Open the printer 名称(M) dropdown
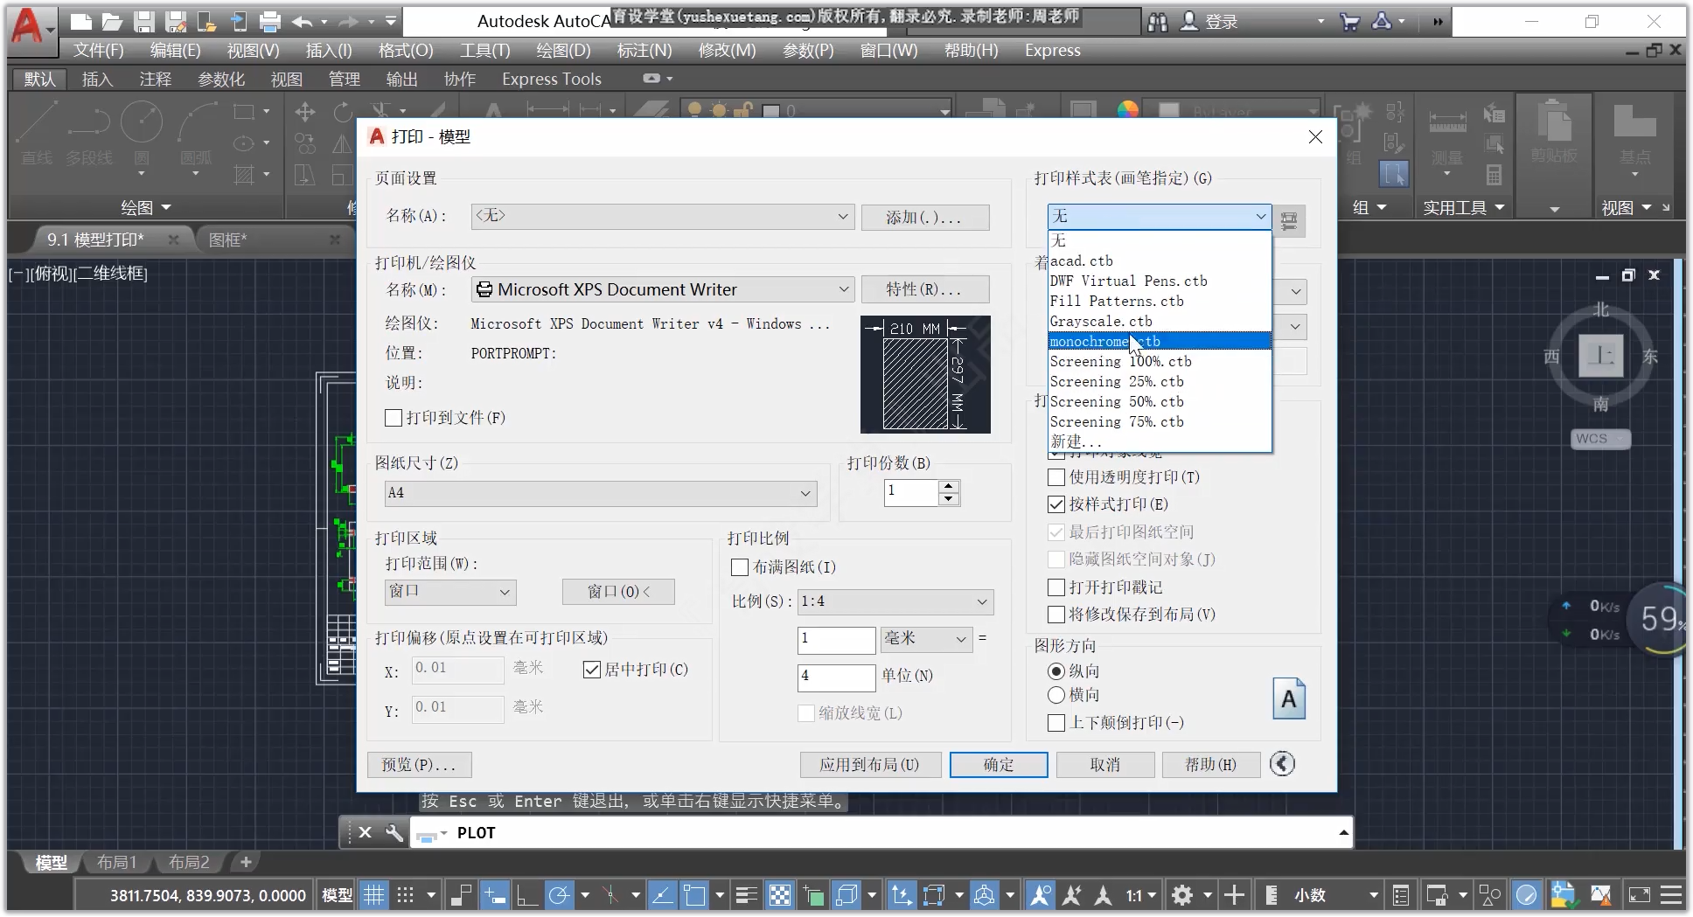Image resolution: width=1693 pixels, height=917 pixels. pyautogui.click(x=662, y=289)
